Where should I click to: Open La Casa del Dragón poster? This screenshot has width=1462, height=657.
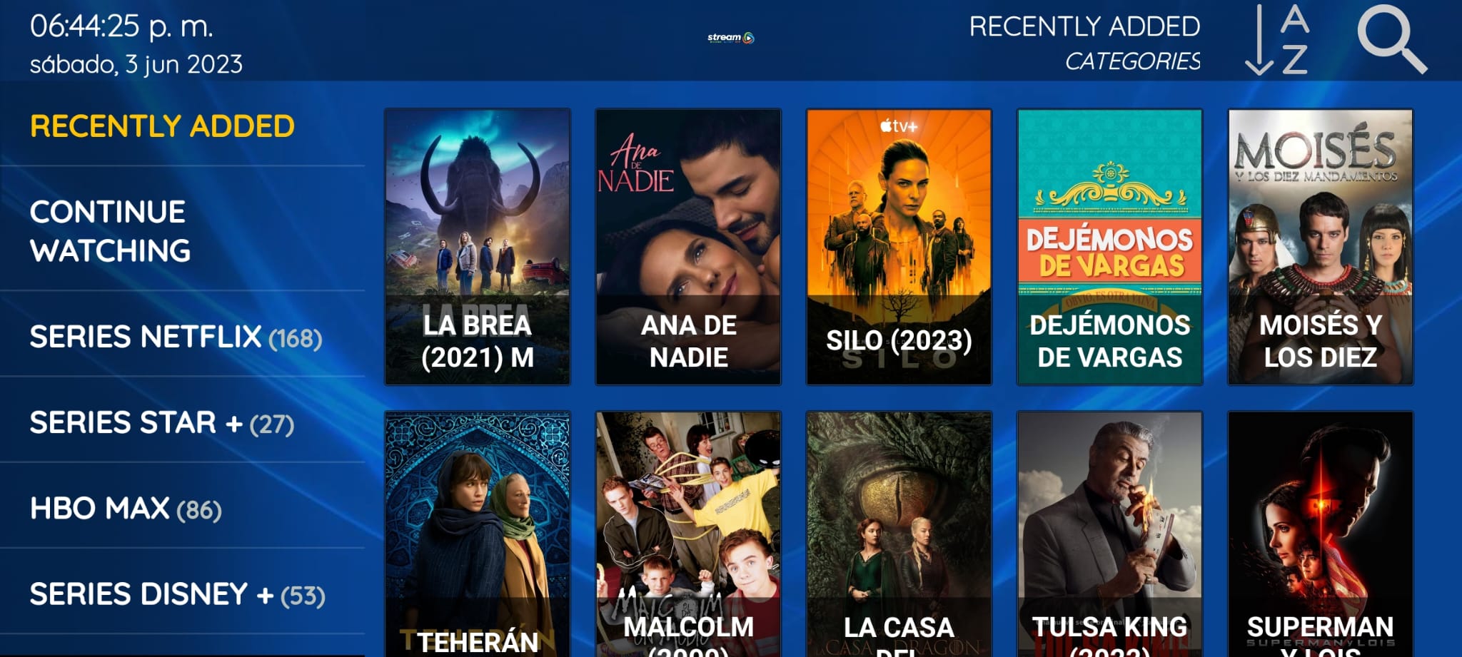(x=899, y=534)
